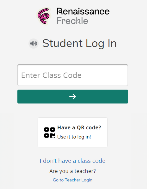This screenshot has width=149, height=189.
Task: Click left edge of green submit button
Action: [x=20, y=97]
